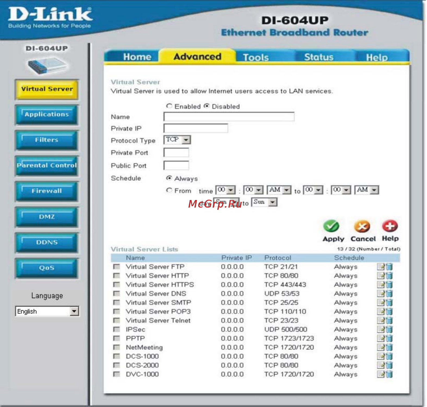Image resolution: width=427 pixels, height=407 pixels.
Task: Check the Virtual Server HTTP checkbox
Action: [117, 276]
